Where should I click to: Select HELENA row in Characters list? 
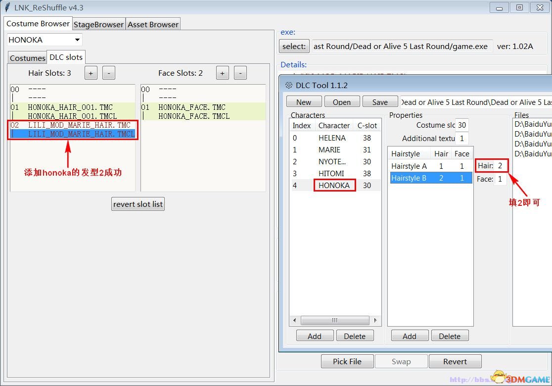[335, 138]
